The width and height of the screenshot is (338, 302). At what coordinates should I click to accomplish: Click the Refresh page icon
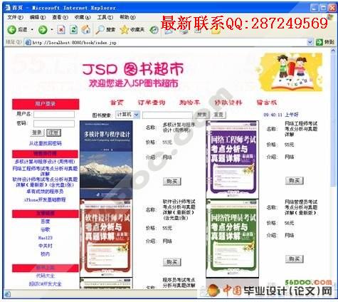click(73, 30)
